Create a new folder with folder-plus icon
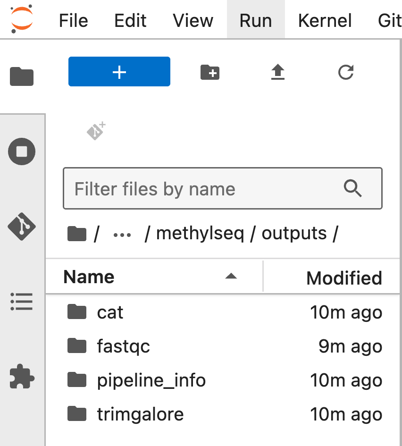 pos(210,72)
